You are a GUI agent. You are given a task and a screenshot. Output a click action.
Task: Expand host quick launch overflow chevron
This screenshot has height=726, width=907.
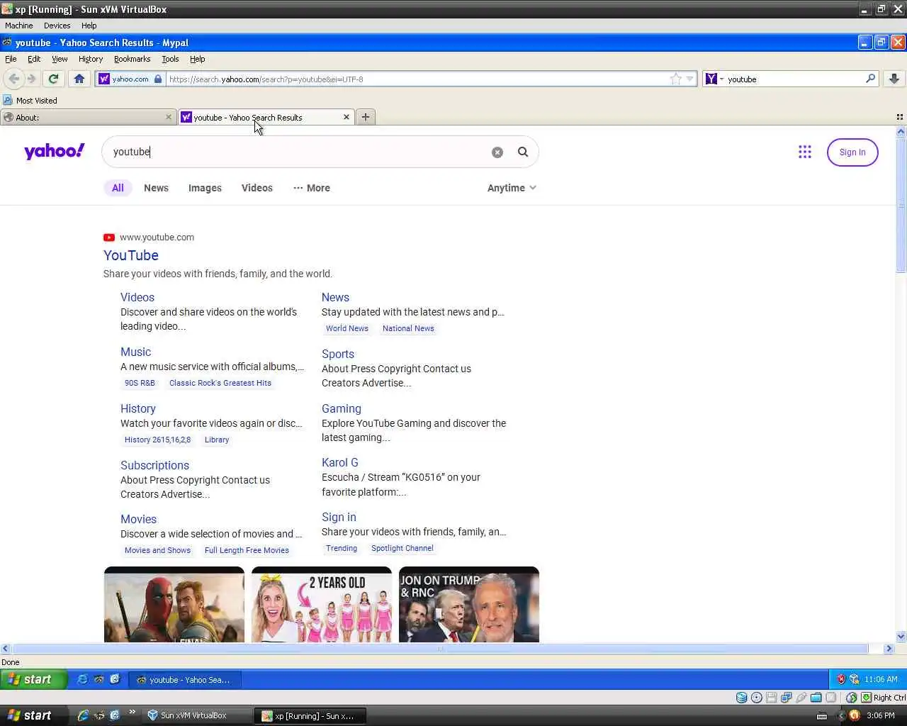[132, 713]
